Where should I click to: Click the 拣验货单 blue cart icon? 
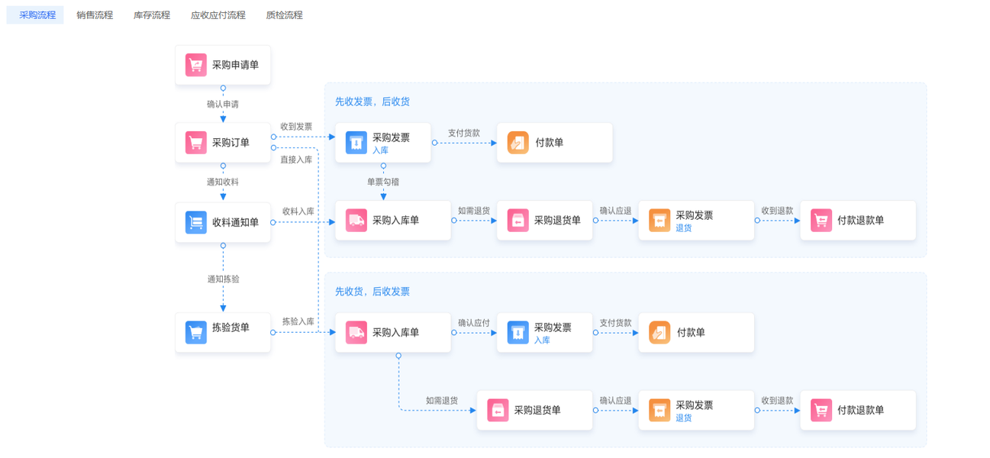[196, 332]
